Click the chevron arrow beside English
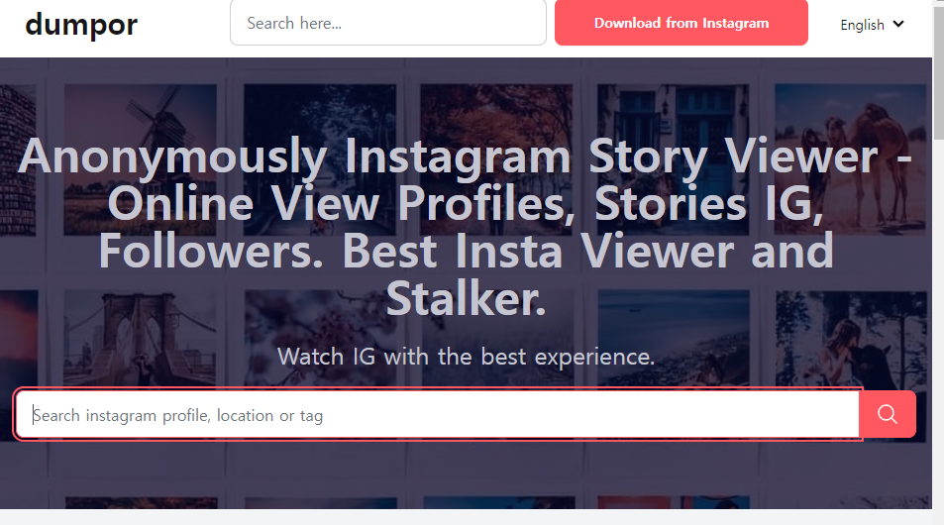The image size is (944, 525). pyautogui.click(x=898, y=24)
